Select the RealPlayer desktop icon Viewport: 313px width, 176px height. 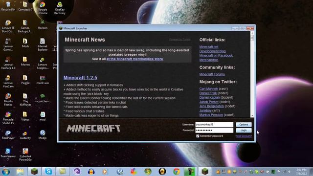[8, 134]
